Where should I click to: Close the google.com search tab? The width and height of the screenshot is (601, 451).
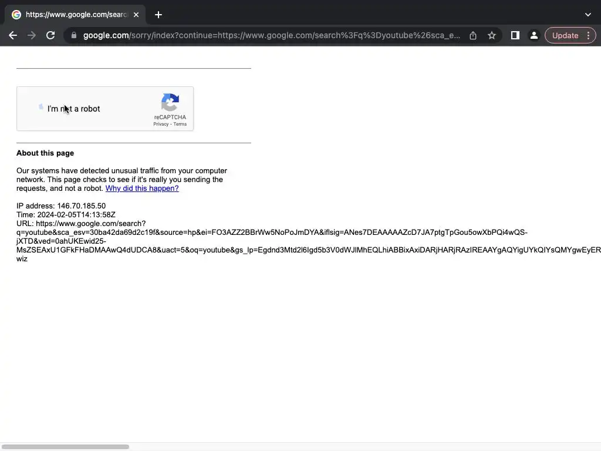136,15
